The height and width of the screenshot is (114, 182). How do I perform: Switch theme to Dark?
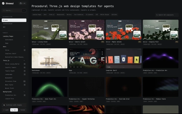coord(14,110)
